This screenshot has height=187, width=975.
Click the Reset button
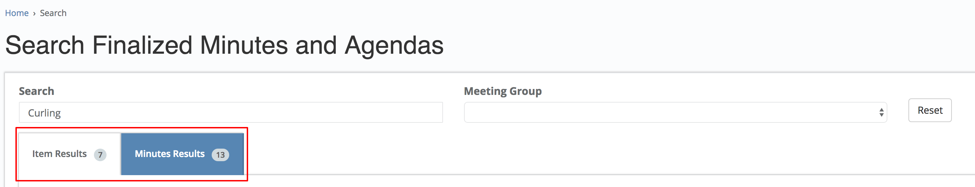tap(929, 110)
